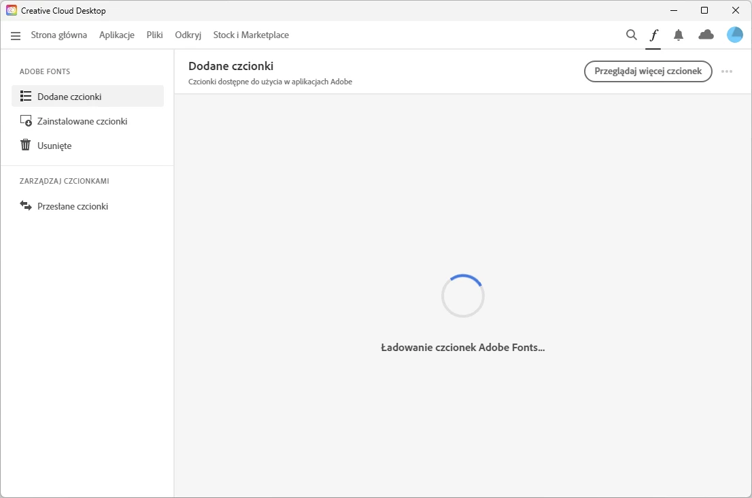The width and height of the screenshot is (752, 498).
Task: Open the user profile avatar
Action: pyautogui.click(x=735, y=35)
